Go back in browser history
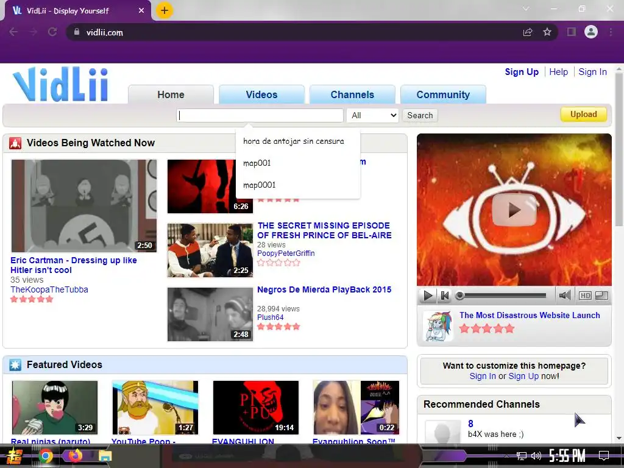 coord(13,32)
